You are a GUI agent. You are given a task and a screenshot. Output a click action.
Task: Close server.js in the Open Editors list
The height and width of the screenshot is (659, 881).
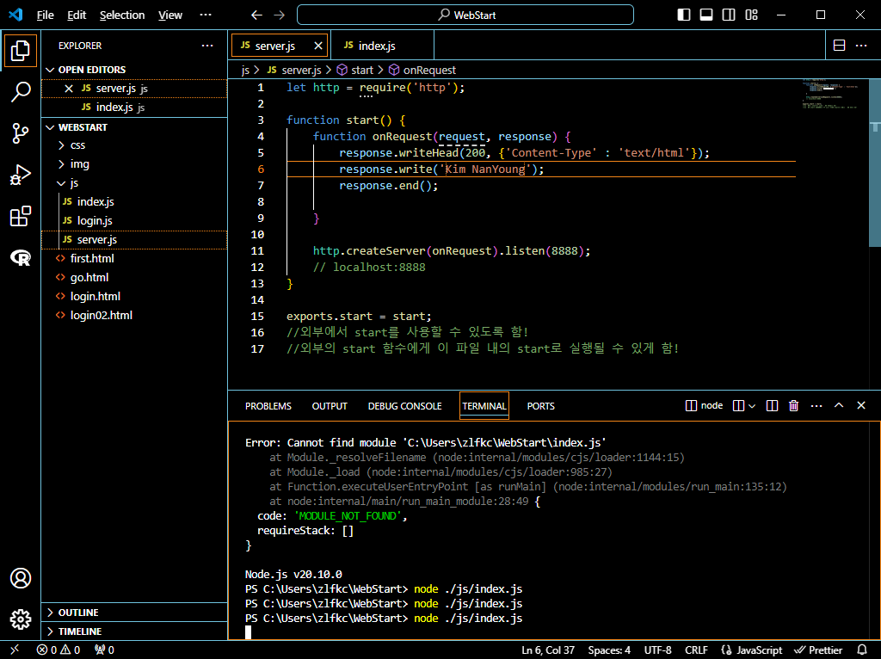[x=69, y=89]
